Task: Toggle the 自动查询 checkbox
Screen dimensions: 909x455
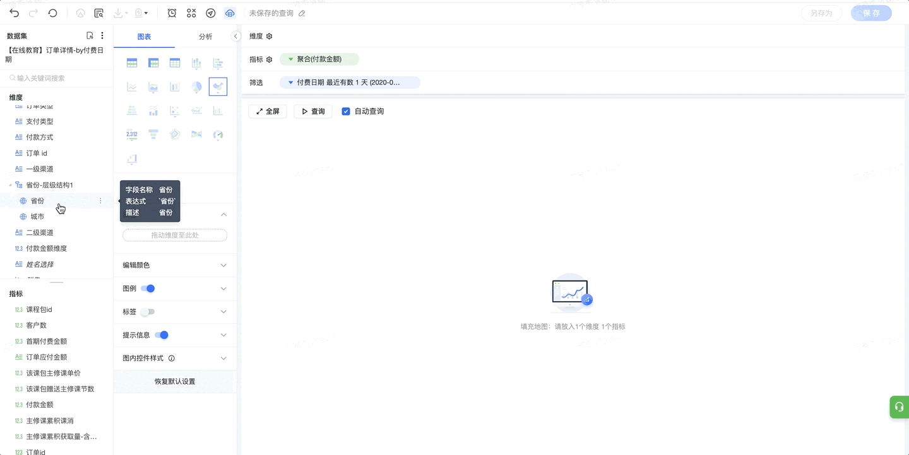Action: coord(346,112)
